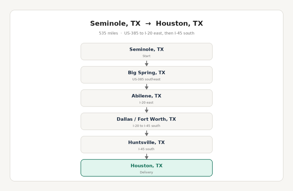Select the Big Spring, TX stop
Viewport: 293px width, 191px height.
(146, 75)
